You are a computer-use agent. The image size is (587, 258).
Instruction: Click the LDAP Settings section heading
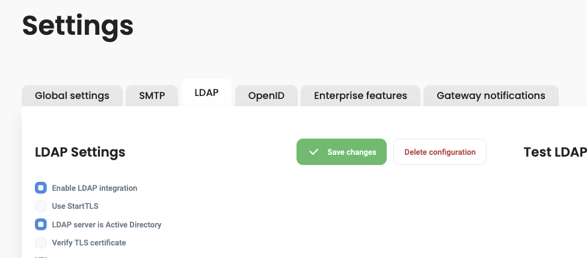80,152
